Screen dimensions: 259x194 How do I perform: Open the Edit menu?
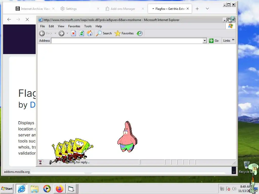point(51,26)
